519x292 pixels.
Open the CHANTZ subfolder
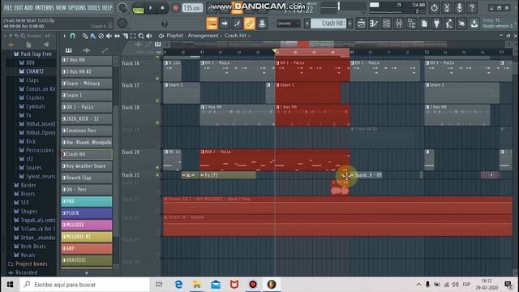tap(35, 71)
